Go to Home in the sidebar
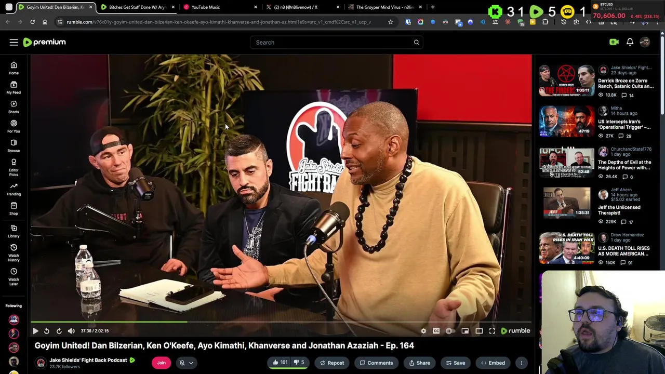Image resolution: width=665 pixels, height=374 pixels. click(x=14, y=68)
